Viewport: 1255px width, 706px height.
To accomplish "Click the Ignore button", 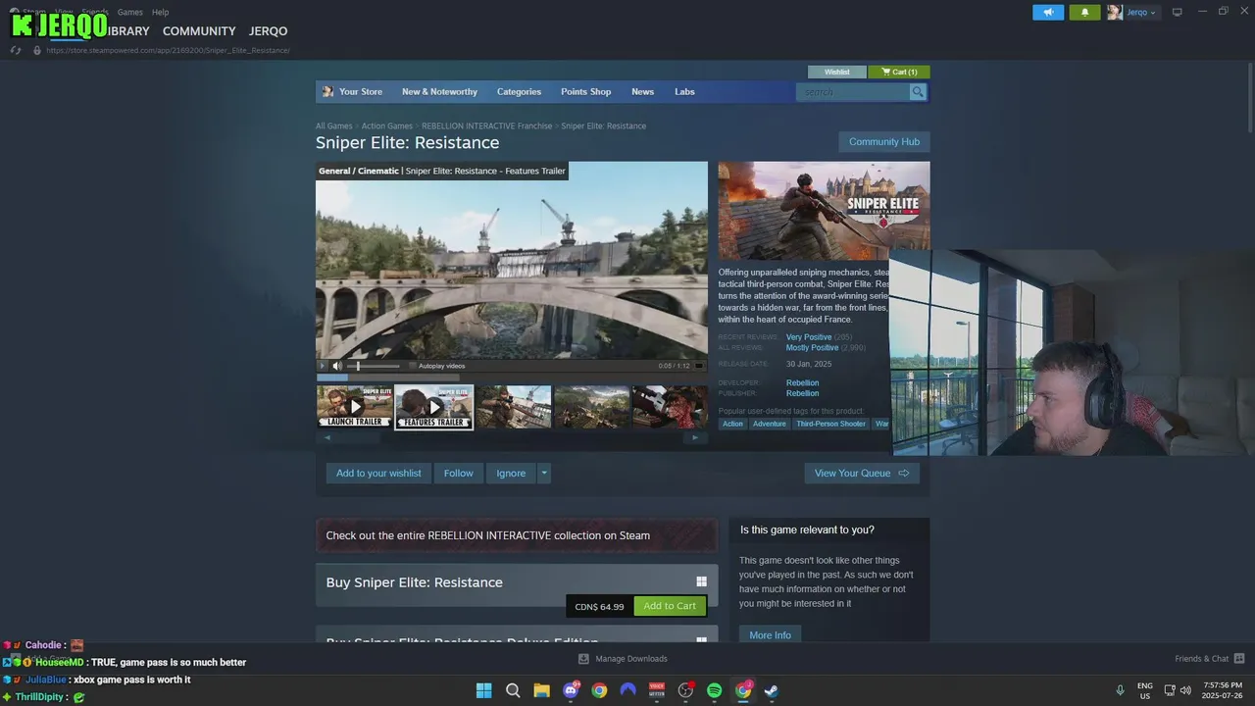I will pos(511,474).
